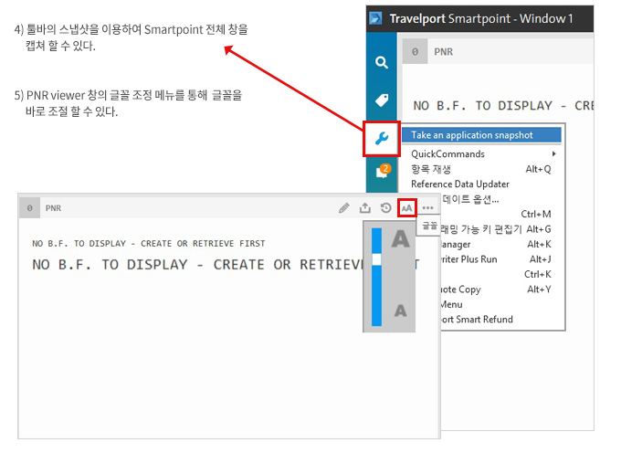Choose Reference Data Updater menu entry

pyautogui.click(x=481, y=184)
